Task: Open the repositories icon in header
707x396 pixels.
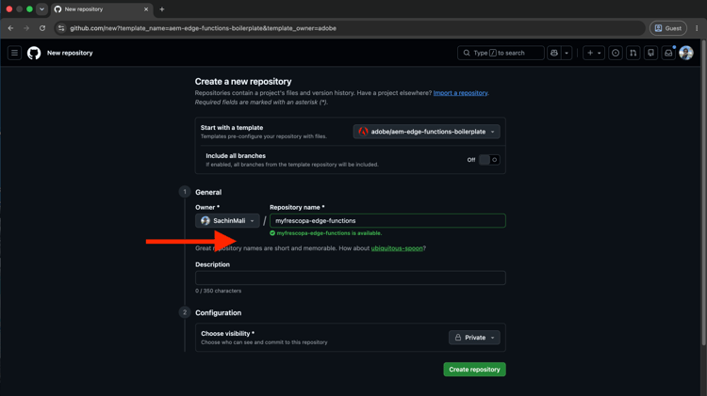Action: (x=650, y=53)
